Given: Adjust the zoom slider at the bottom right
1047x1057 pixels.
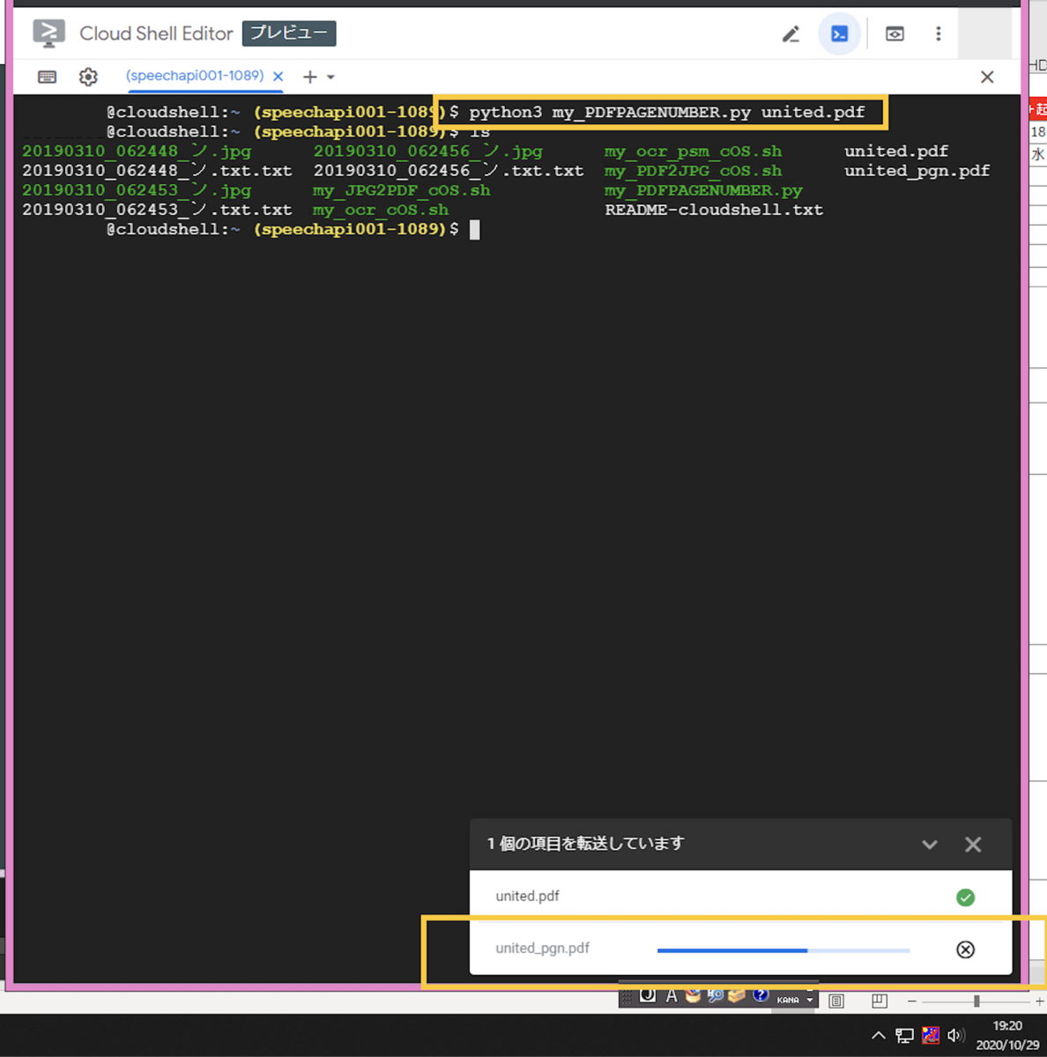Looking at the screenshot, I should tap(978, 1001).
